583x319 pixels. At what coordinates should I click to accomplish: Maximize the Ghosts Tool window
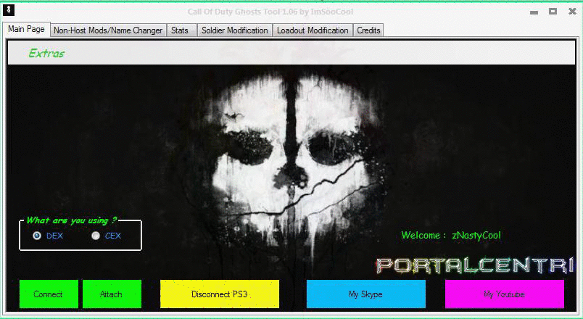pyautogui.click(x=553, y=12)
